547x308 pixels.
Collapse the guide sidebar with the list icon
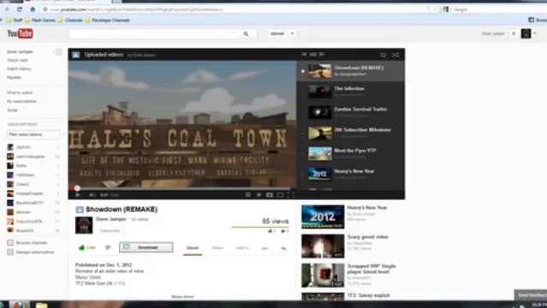click(x=58, y=52)
